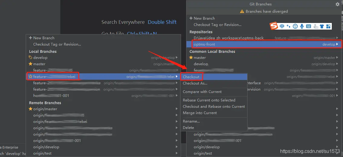
Task: Click the microphone voice input icon
Action: tap(302, 26)
